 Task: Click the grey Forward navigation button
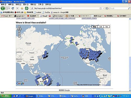point(7,8)
